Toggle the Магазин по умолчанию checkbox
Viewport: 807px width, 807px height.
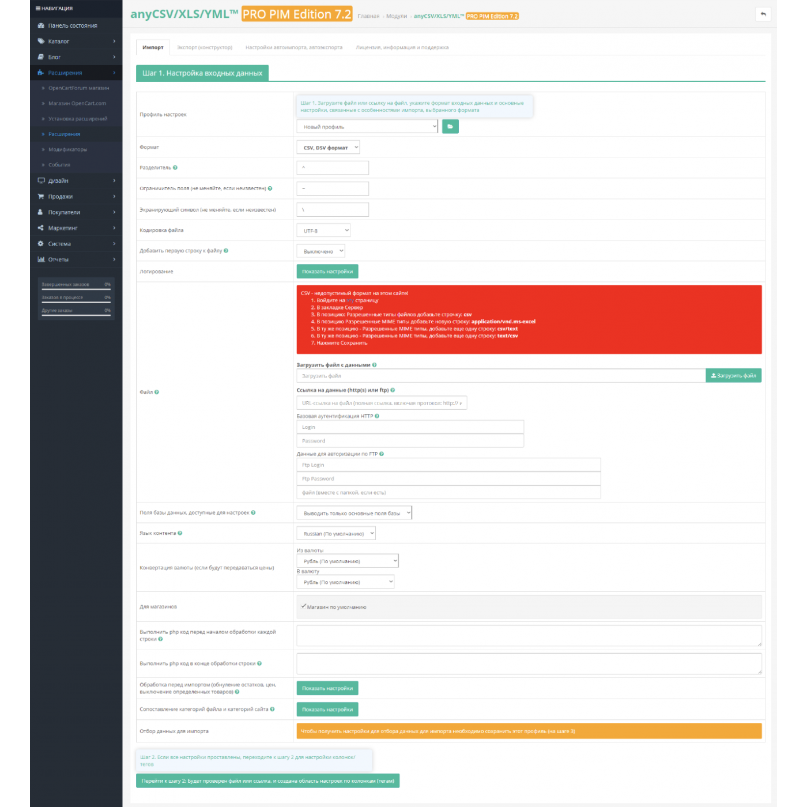click(x=303, y=606)
